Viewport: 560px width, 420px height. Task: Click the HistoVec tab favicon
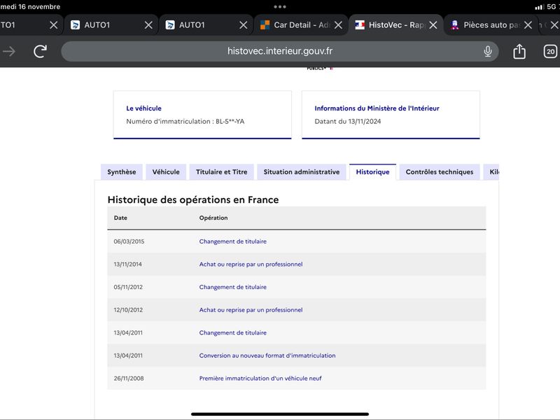tap(360, 25)
